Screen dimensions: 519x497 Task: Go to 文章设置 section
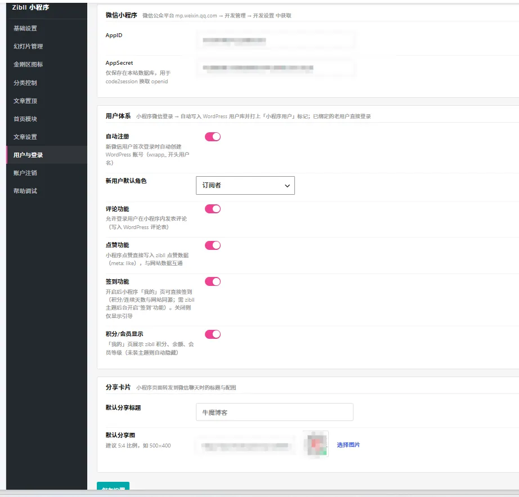coord(47,137)
